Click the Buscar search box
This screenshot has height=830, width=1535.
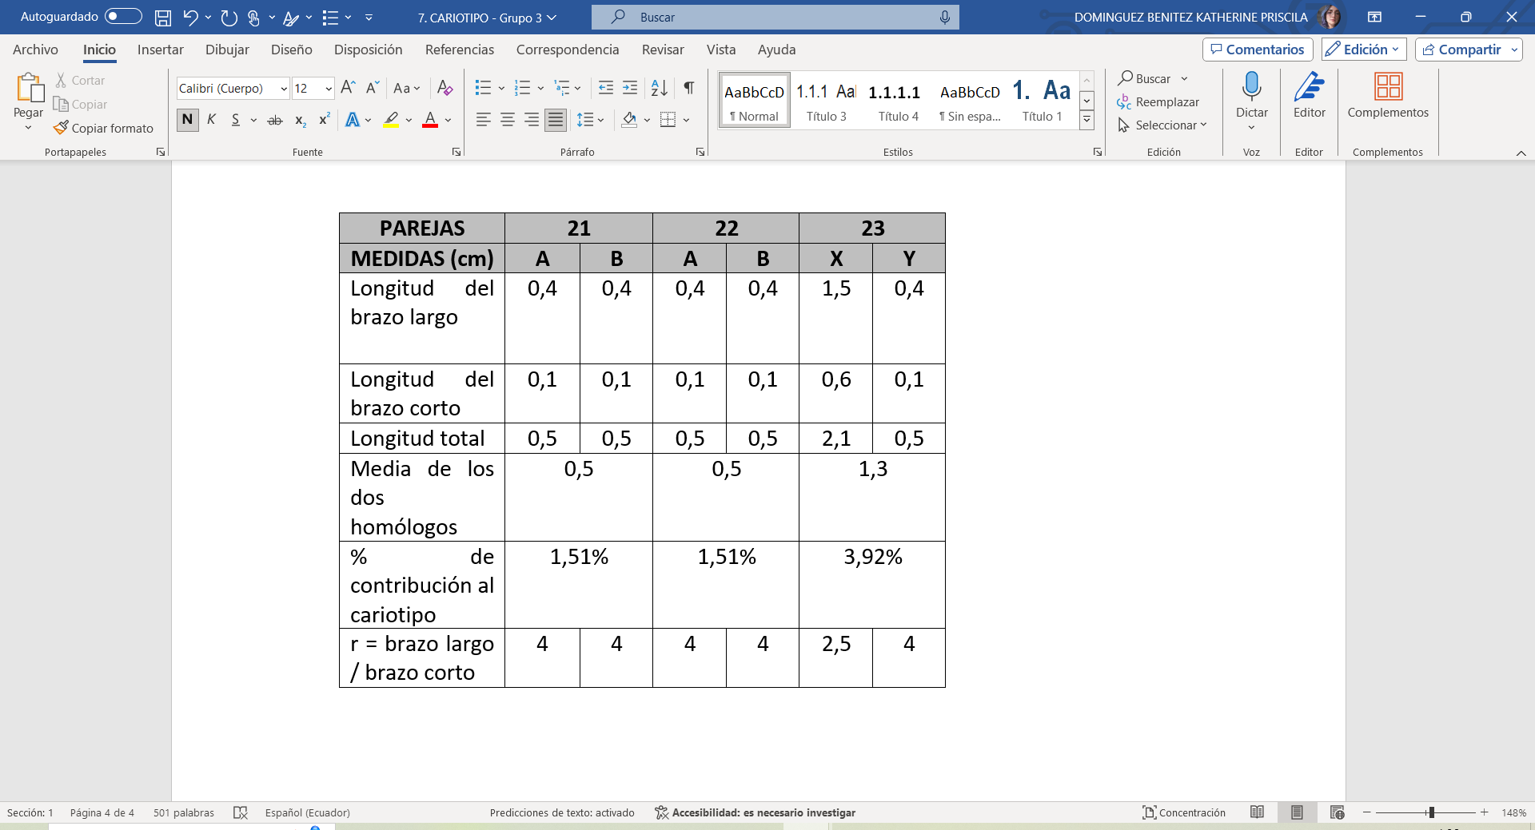(774, 17)
